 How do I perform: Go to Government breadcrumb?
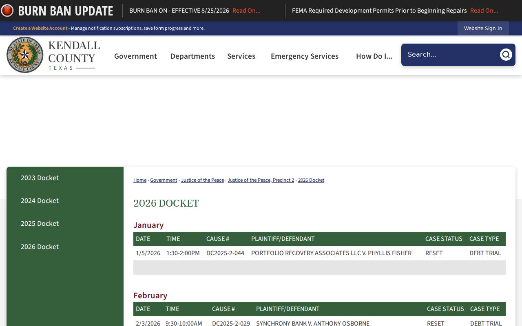point(164,180)
